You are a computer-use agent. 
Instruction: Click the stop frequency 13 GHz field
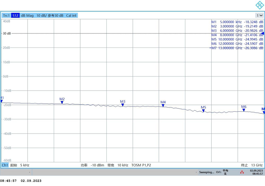pos(256,165)
